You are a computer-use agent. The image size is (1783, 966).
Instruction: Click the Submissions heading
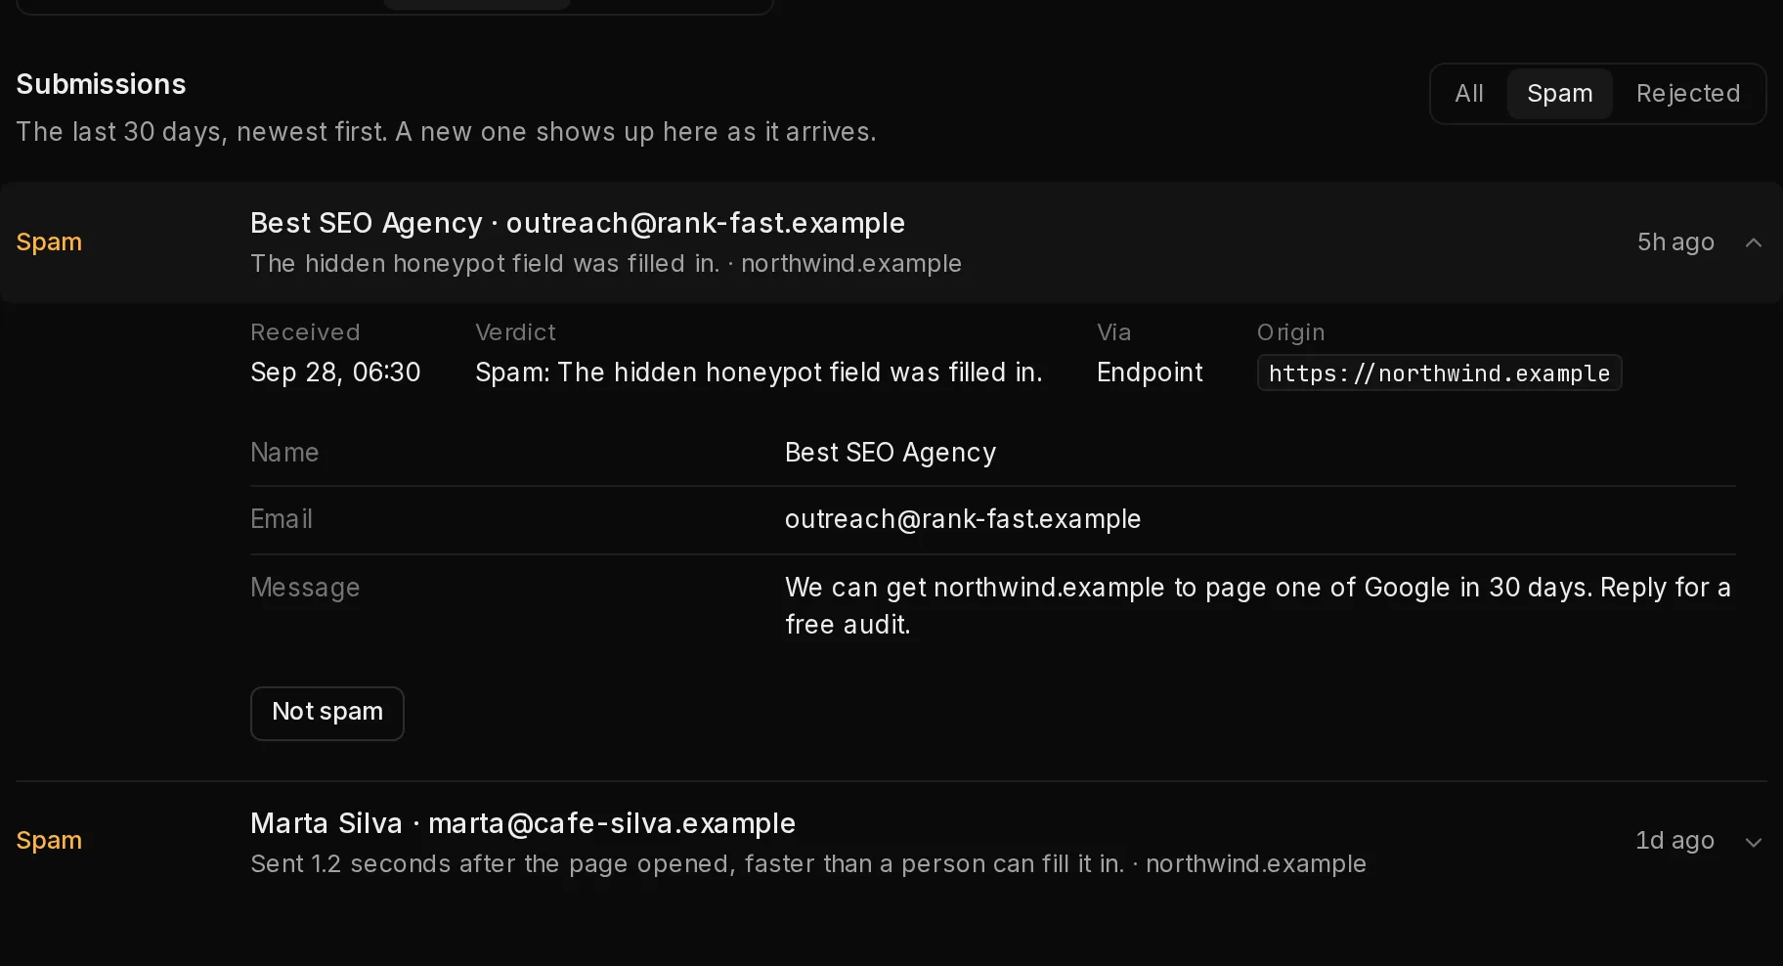101,84
